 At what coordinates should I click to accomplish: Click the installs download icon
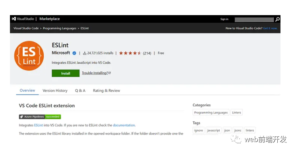85,53
